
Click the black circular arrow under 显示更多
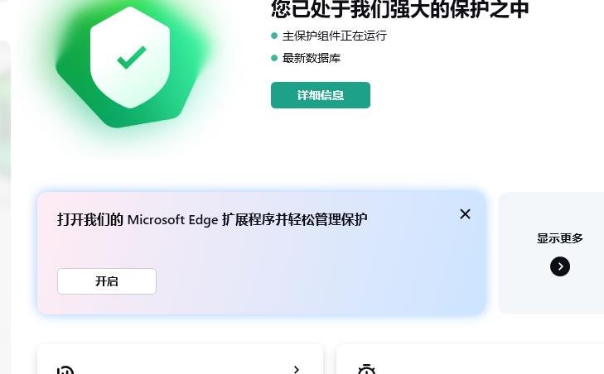click(560, 266)
